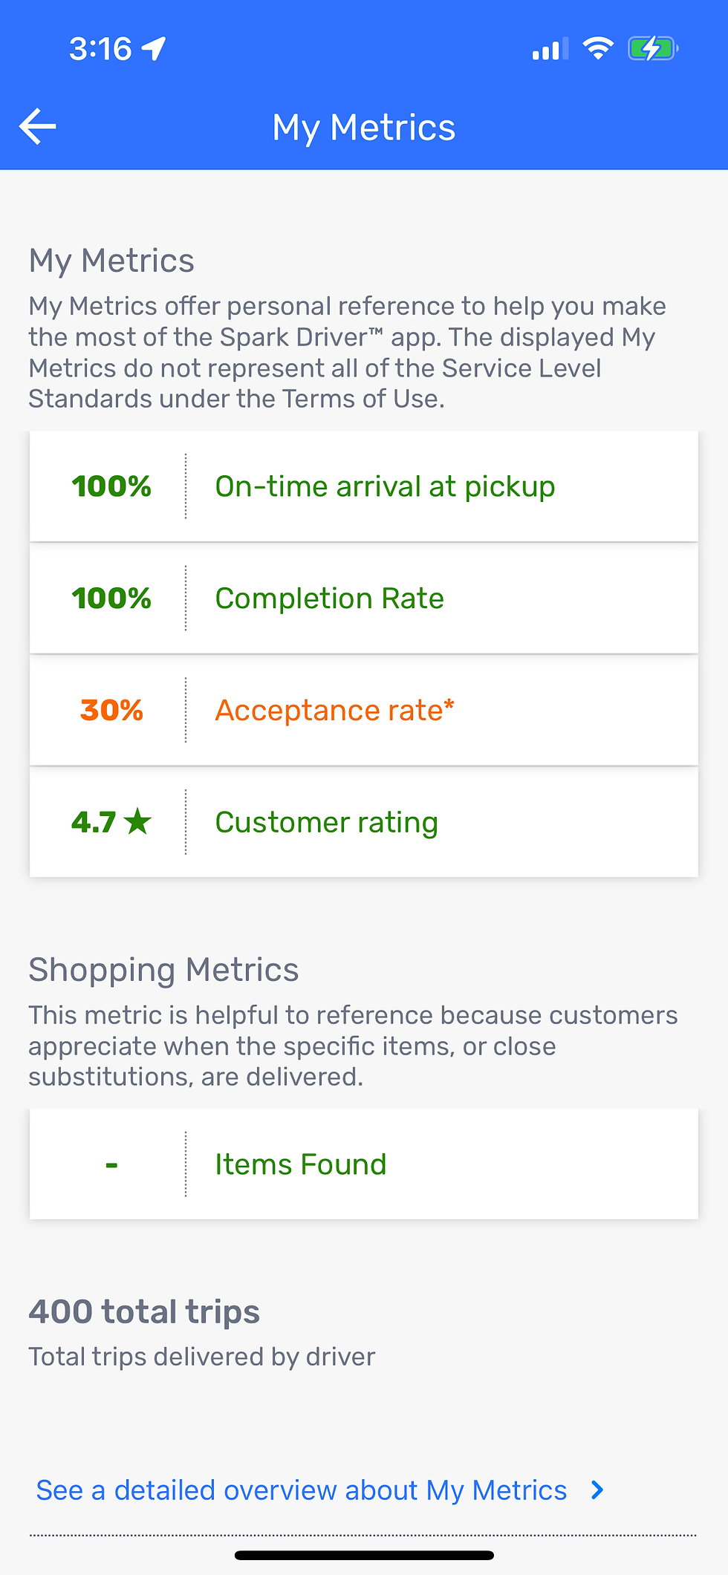
Task: Tap the 400 total trips heading
Action: tap(144, 1311)
